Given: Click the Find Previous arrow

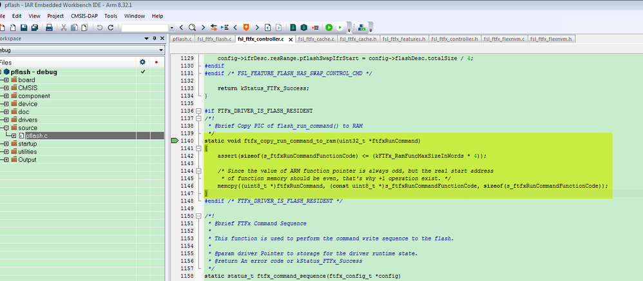Looking at the screenshot, I should coord(181,28).
